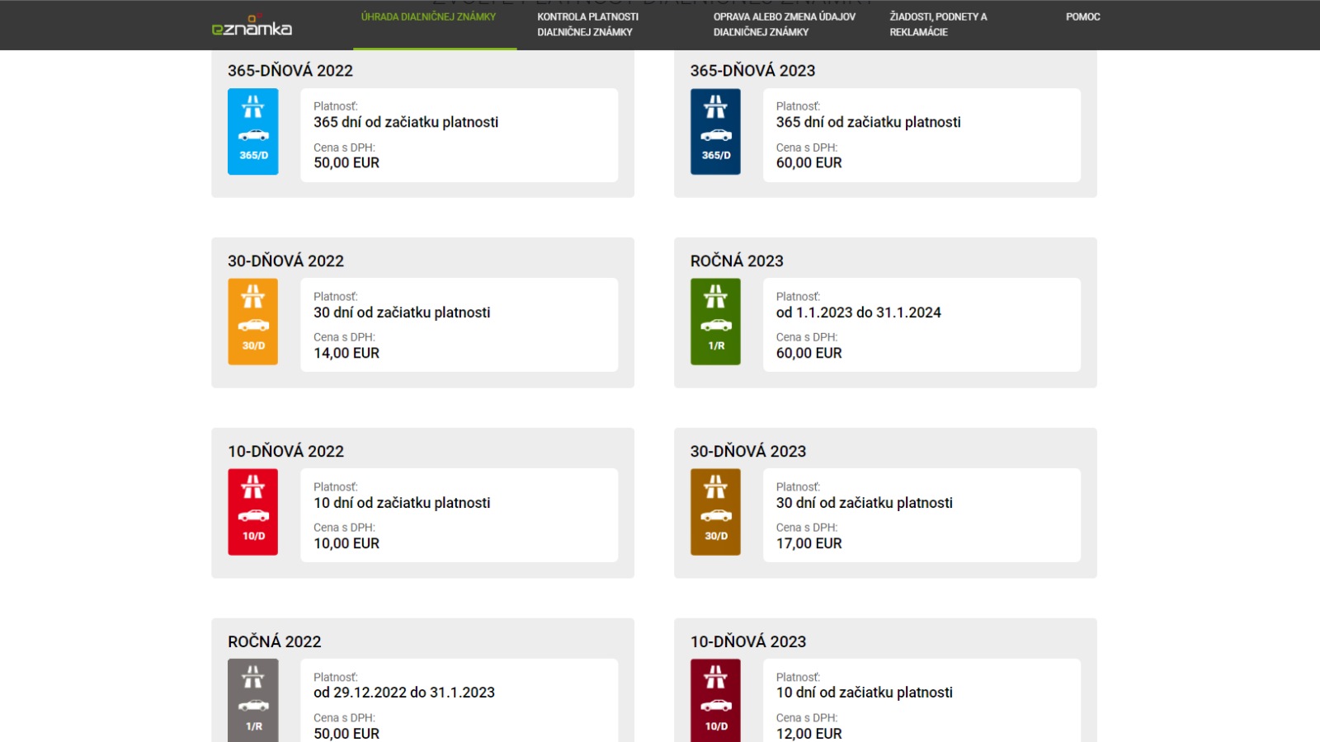The height and width of the screenshot is (742, 1320).
Task: Open the Pomoc menu item
Action: coord(1082,17)
